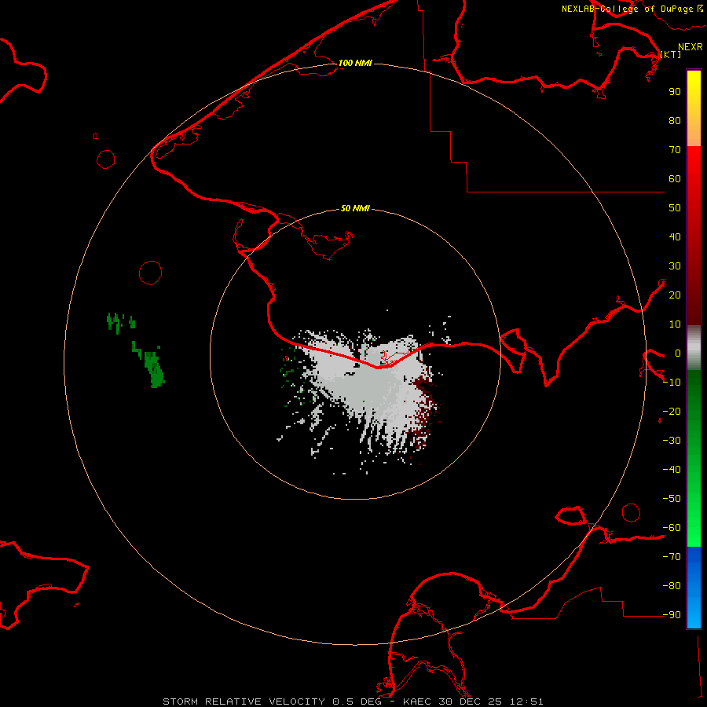This screenshot has width=707, height=707.
Task: Select the 10 knot scale label
Action: point(675,324)
